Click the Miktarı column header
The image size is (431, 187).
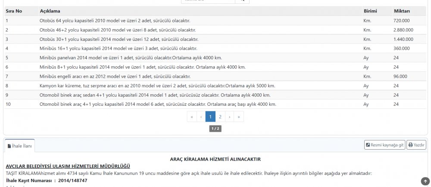(x=402, y=11)
